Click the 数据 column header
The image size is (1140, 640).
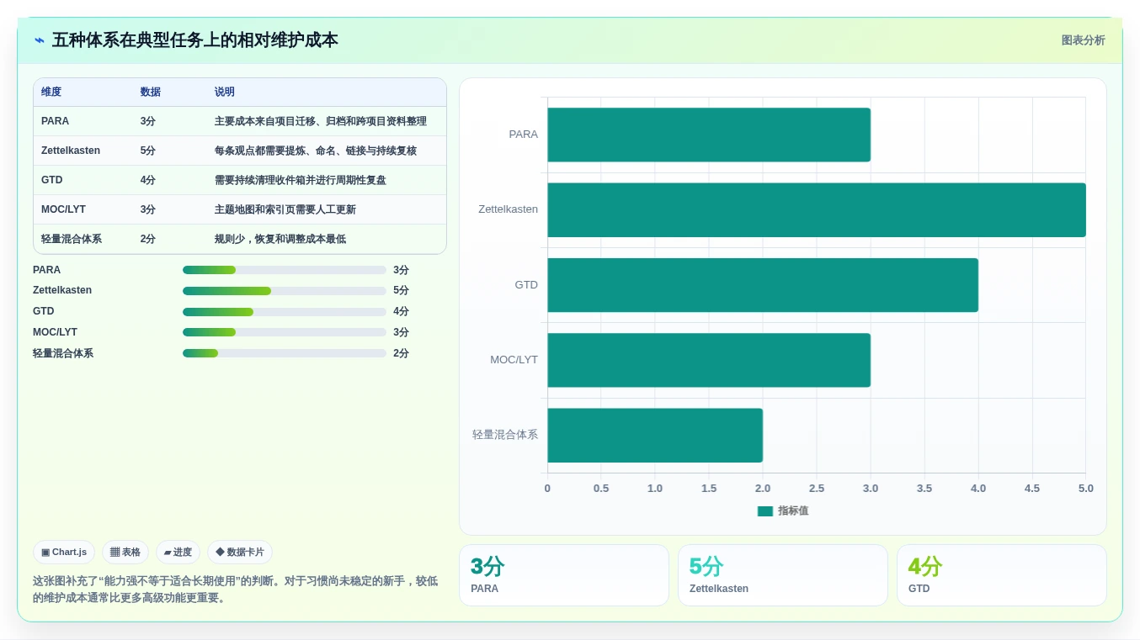point(151,93)
